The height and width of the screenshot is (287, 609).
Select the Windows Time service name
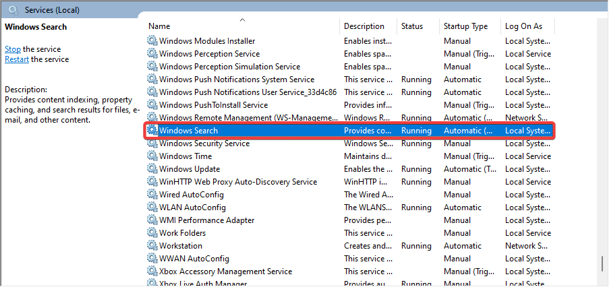(185, 156)
